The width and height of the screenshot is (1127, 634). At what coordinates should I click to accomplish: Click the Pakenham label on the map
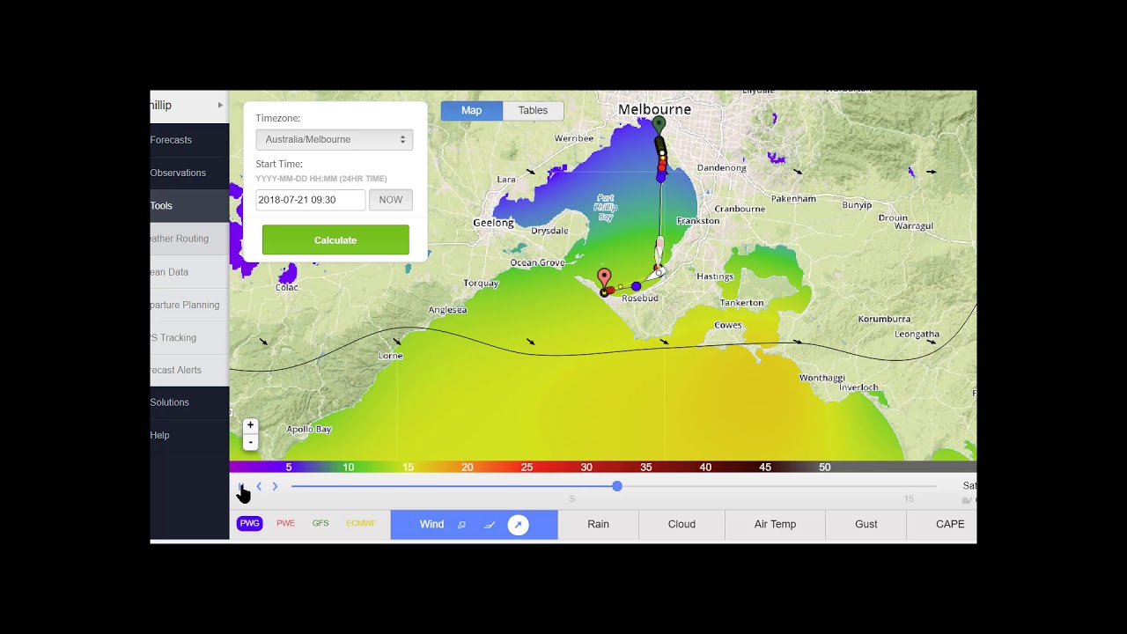(793, 199)
